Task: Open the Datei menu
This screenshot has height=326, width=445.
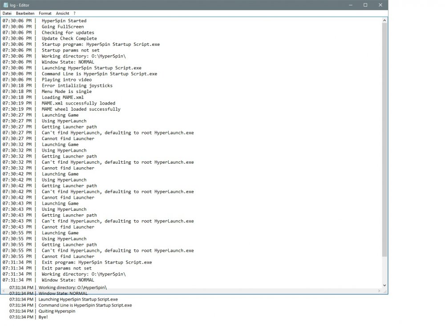Action: pyautogui.click(x=7, y=13)
